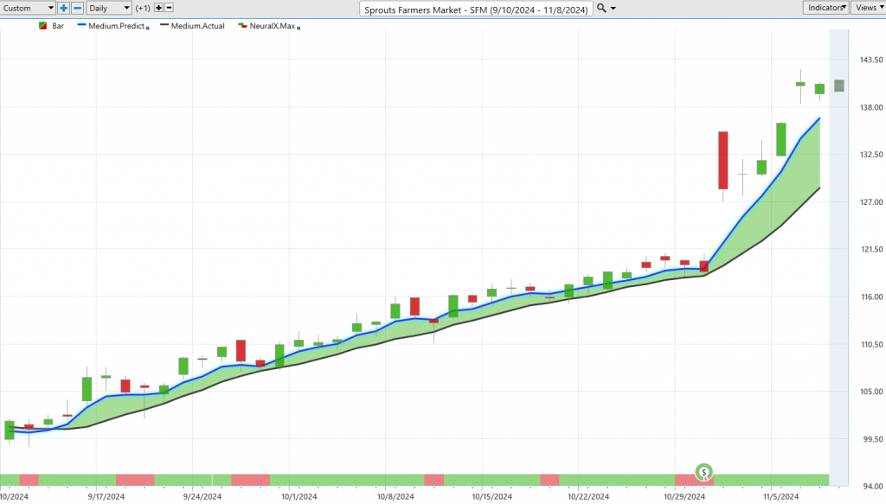Click the Medium.Predict legend label
Image resolution: width=886 pixels, height=504 pixels.
(x=117, y=26)
